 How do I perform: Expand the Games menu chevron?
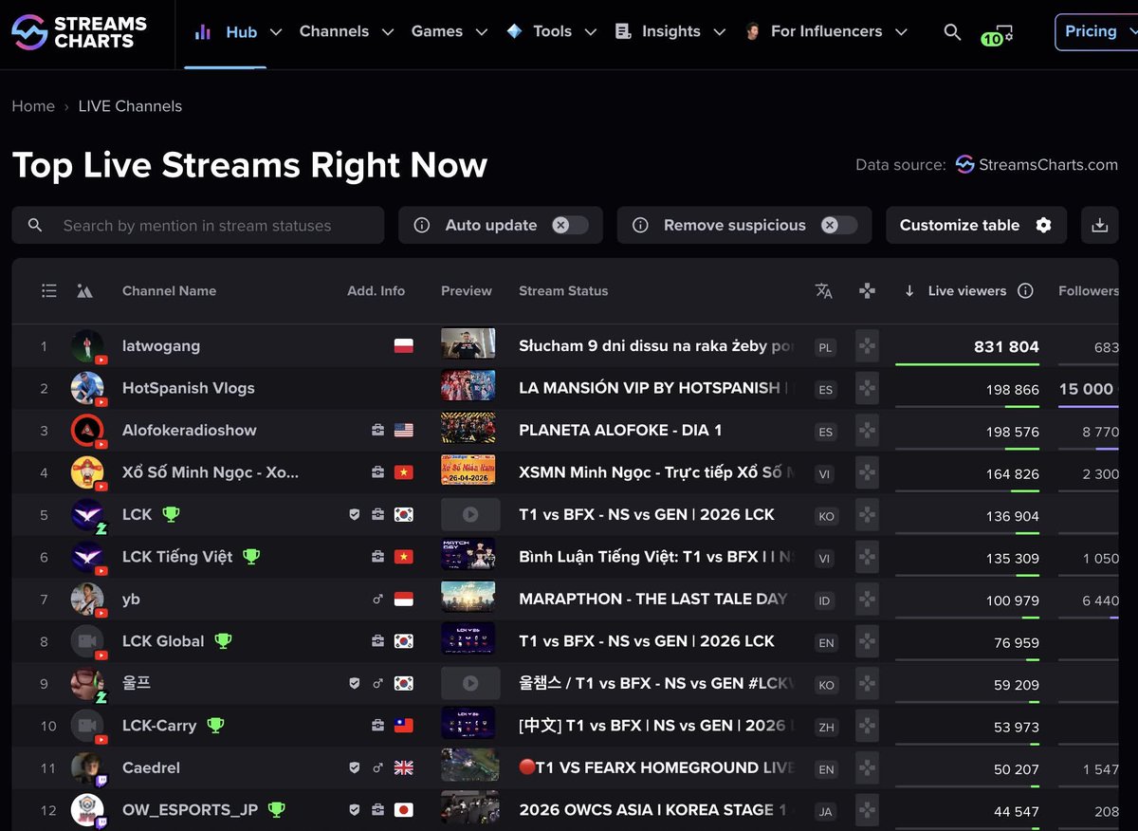pos(482,32)
